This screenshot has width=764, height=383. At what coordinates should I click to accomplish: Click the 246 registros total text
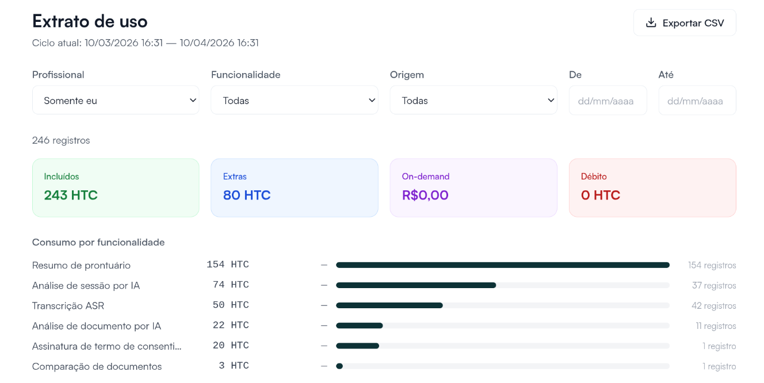[x=61, y=140]
